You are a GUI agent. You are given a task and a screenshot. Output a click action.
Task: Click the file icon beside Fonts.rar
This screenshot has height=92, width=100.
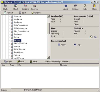(x=12, y=34)
